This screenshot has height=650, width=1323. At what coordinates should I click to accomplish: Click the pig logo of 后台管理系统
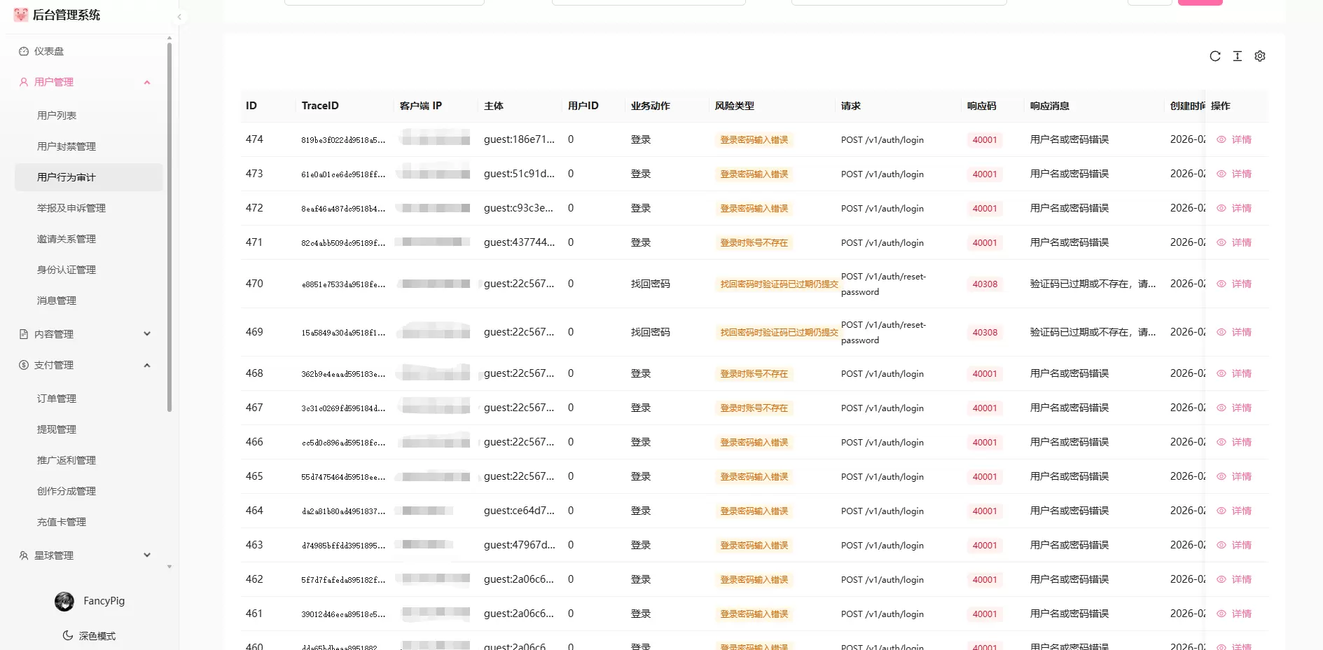coord(21,15)
